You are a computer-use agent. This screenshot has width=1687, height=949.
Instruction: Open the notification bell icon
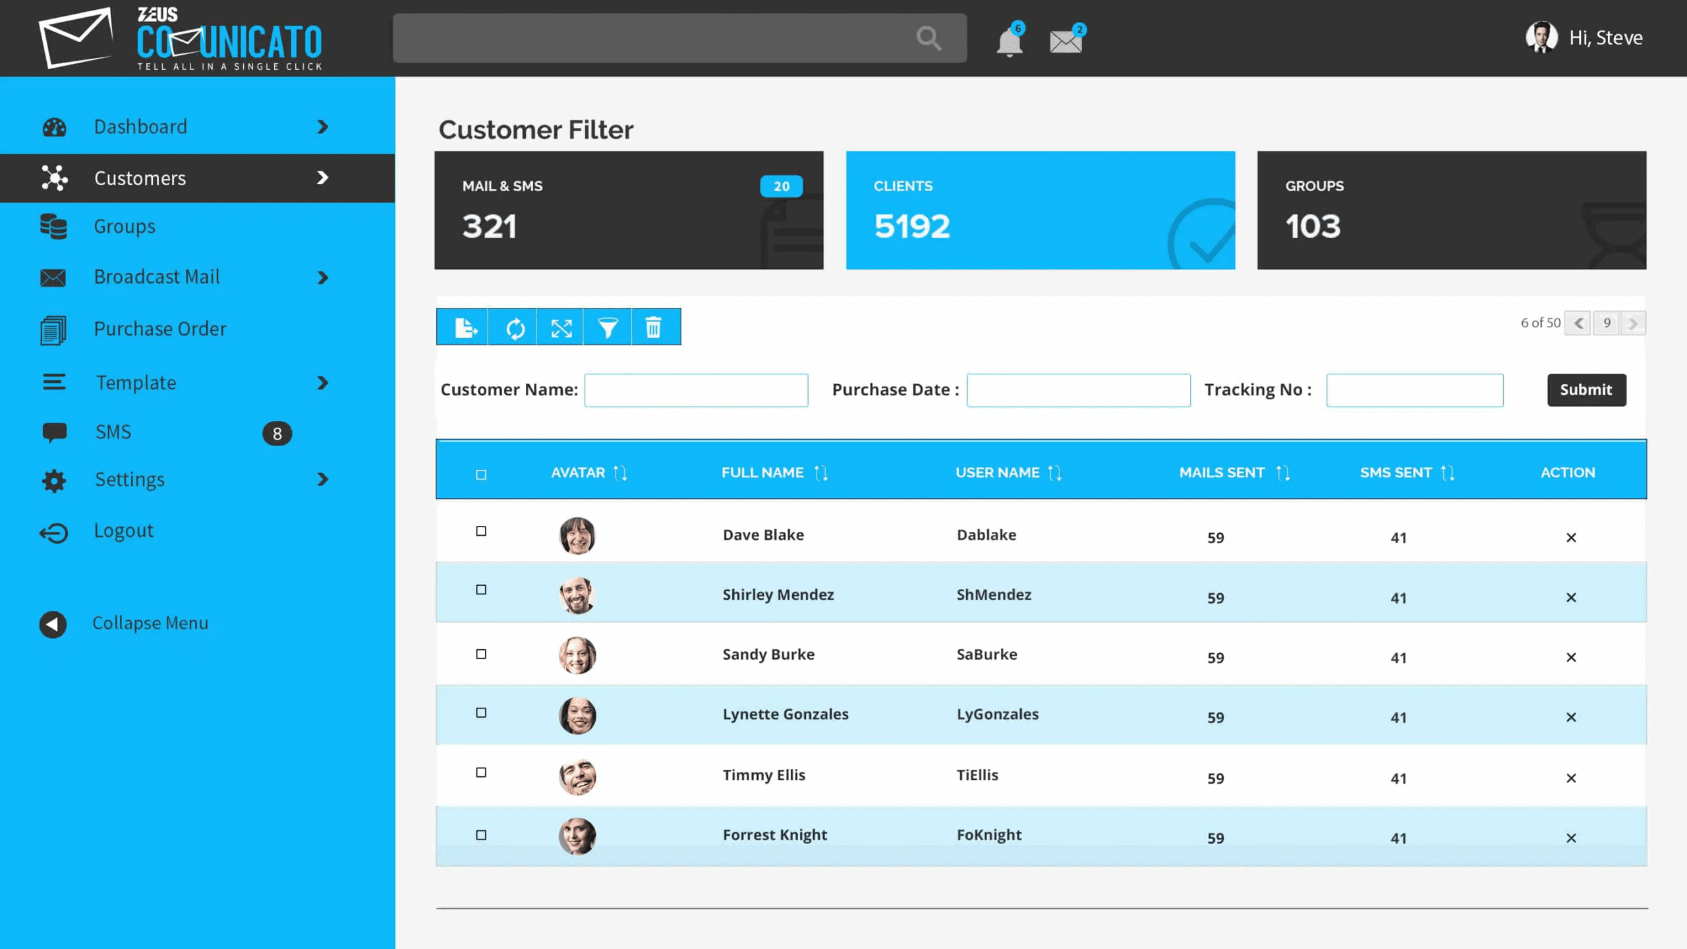pos(1009,42)
